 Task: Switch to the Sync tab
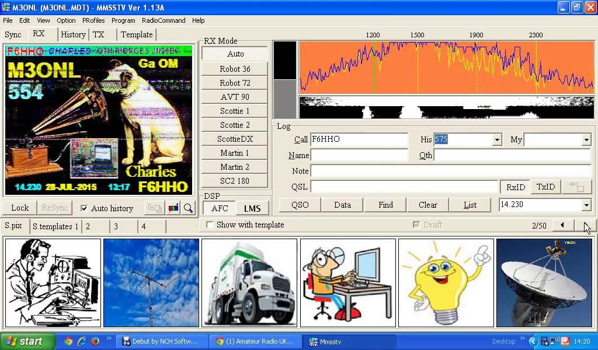click(13, 34)
